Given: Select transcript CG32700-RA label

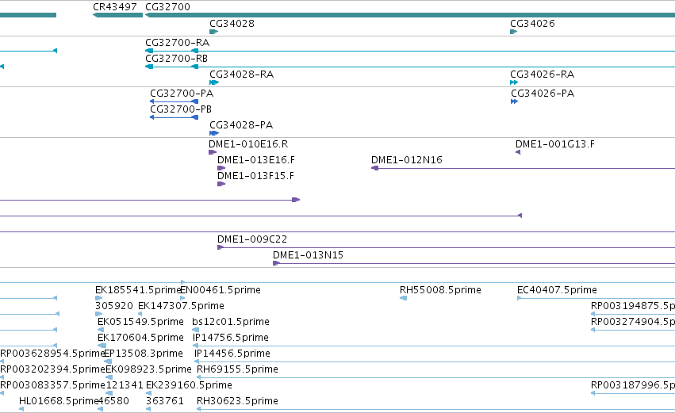Looking at the screenshot, I should tap(178, 43).
